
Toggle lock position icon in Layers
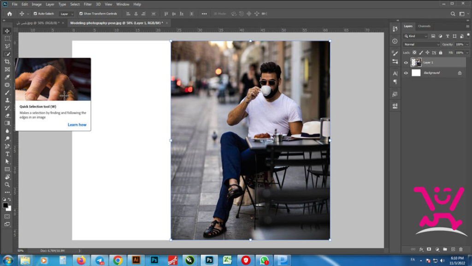(427, 53)
